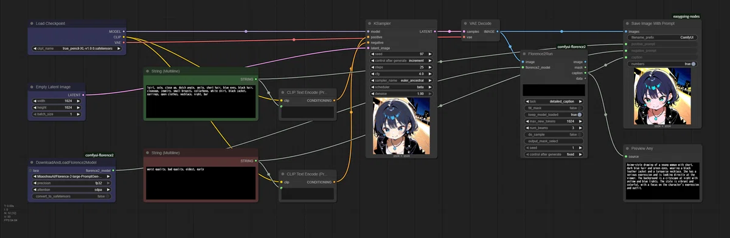Click the MODEL output socket on Load Checkpoint
The image size is (730, 238).
coord(124,31)
